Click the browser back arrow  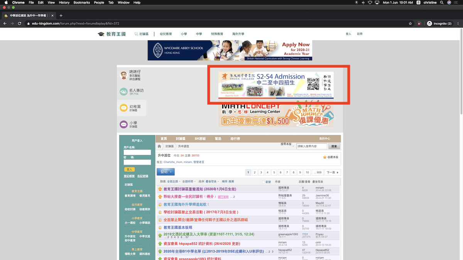click(5, 23)
